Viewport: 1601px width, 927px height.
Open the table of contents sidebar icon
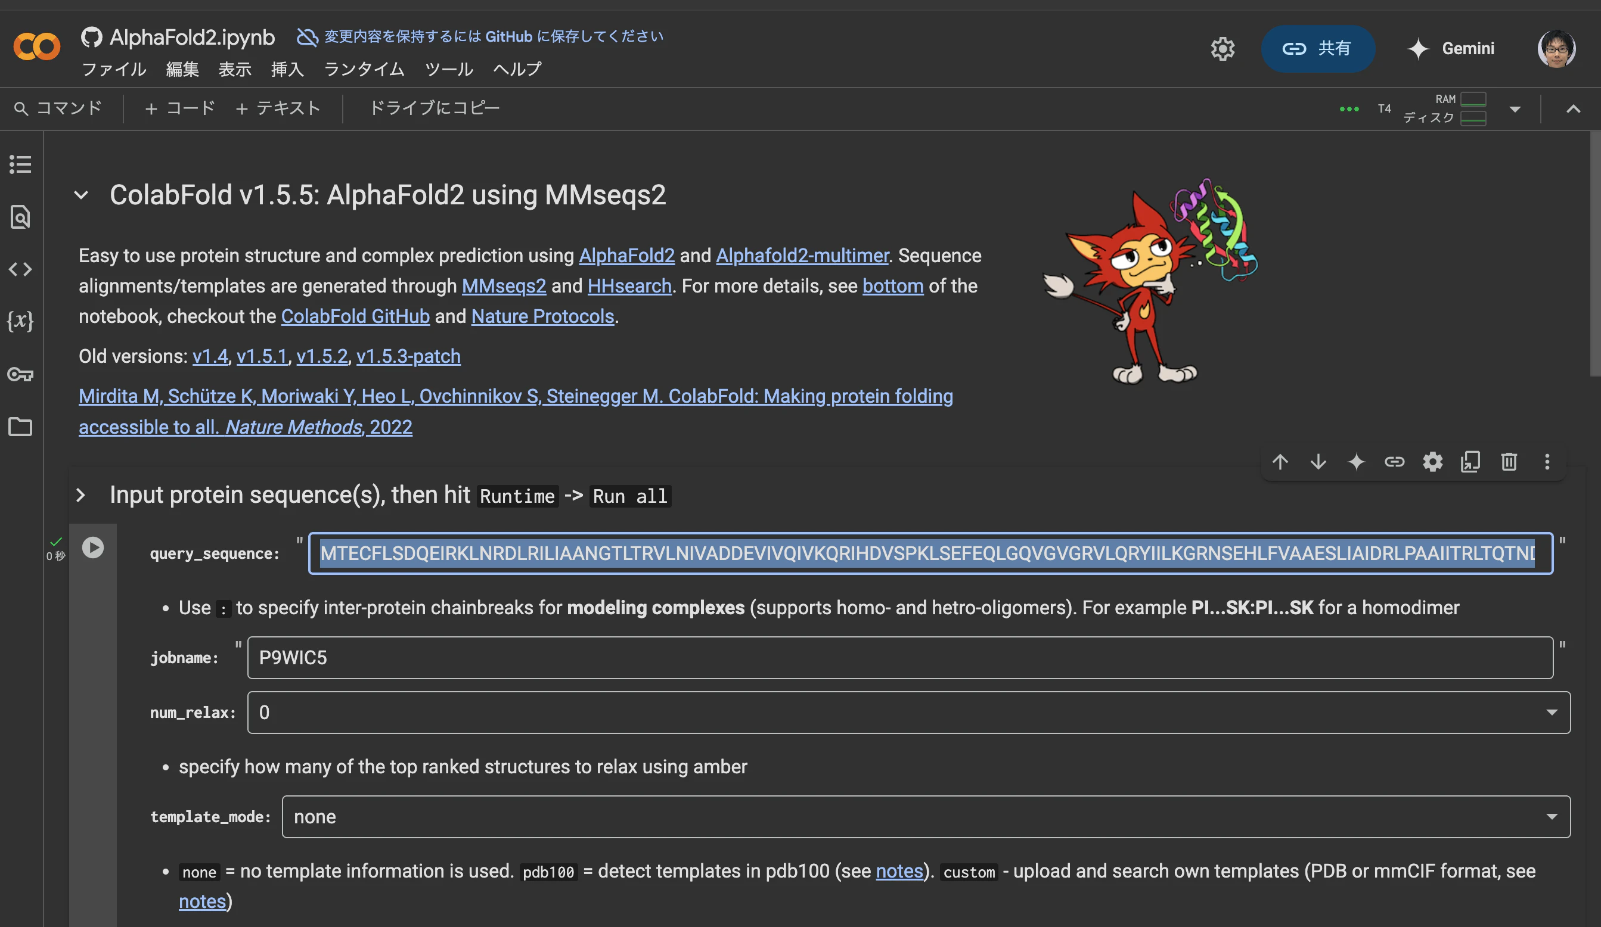pyautogui.click(x=20, y=164)
